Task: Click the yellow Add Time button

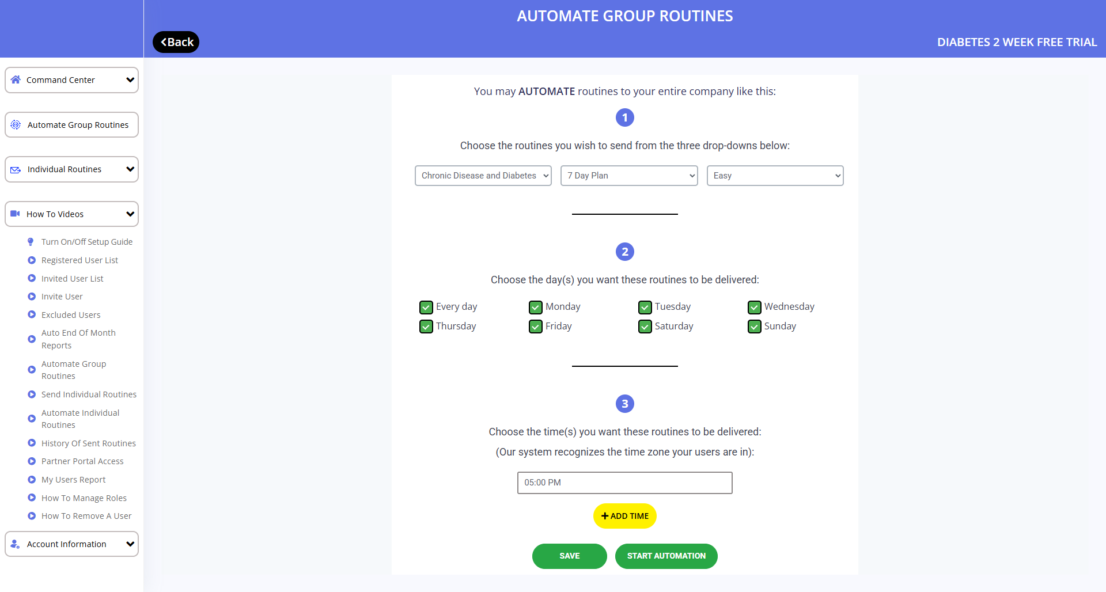Action: tap(624, 516)
